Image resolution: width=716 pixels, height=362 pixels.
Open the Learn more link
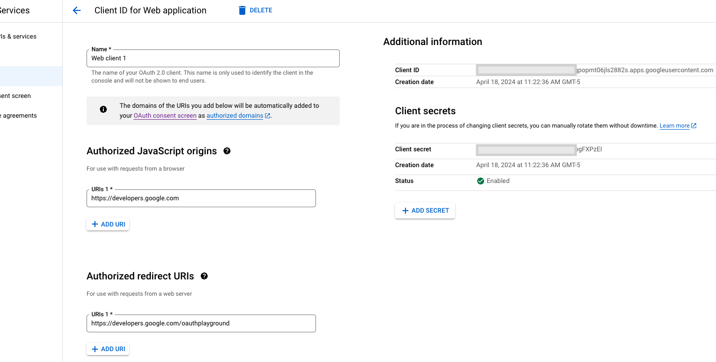click(x=674, y=126)
